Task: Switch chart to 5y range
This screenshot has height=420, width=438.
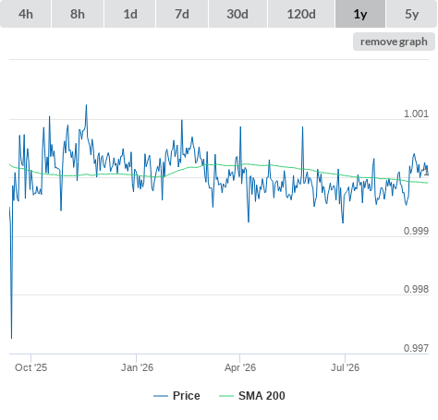Action: (412, 14)
